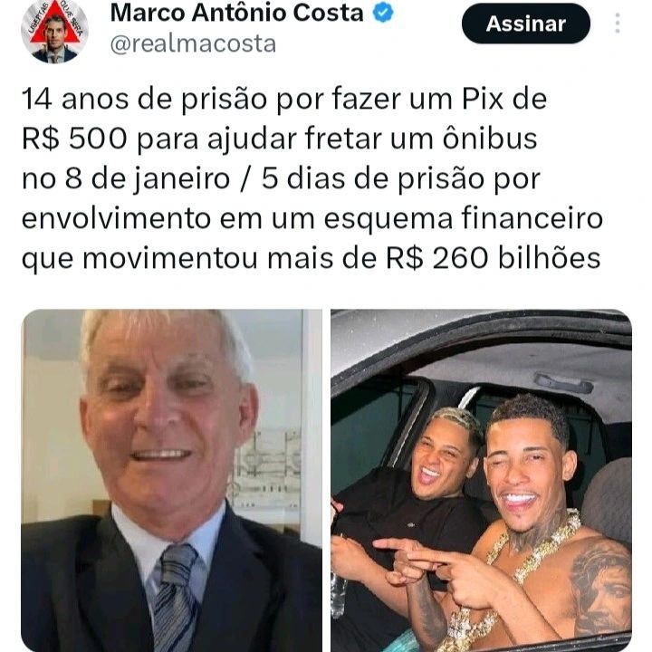Click the 'envolvimento em um esquema financeiro' line

312,218
